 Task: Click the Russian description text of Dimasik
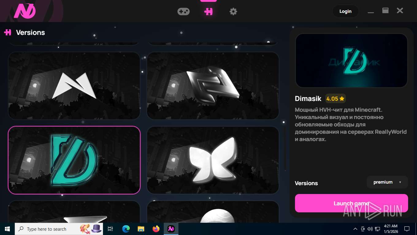coord(351,125)
